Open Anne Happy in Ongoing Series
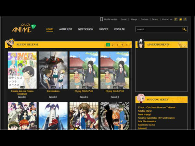This screenshot has height=146, width=195. coord(145,114)
